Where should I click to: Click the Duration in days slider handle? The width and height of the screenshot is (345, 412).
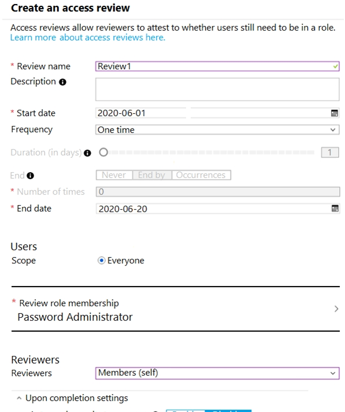[x=103, y=152]
